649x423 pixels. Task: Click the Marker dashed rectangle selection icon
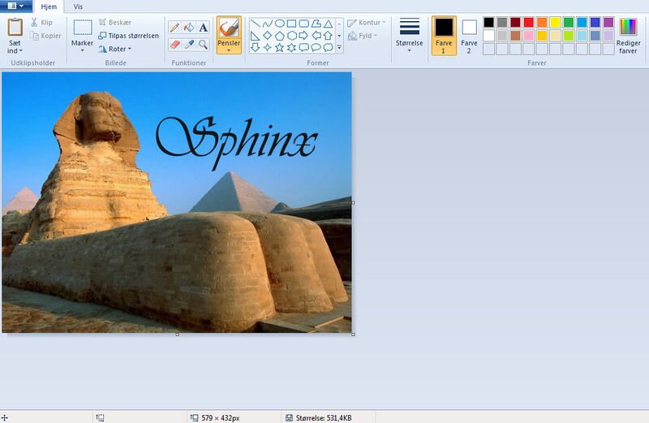coord(83,28)
